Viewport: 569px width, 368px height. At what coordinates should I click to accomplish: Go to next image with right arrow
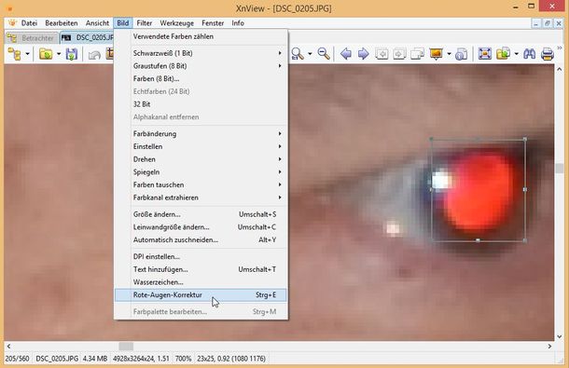coord(363,54)
